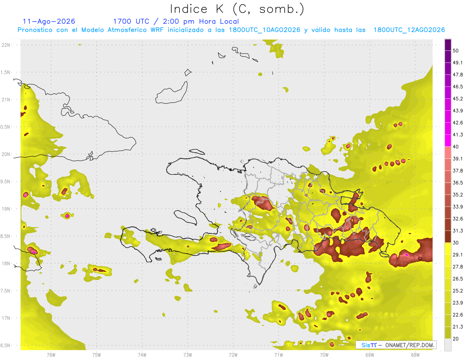The width and height of the screenshot is (466, 360).
Task: Click the 19N latitude label
Action: point(6,209)
